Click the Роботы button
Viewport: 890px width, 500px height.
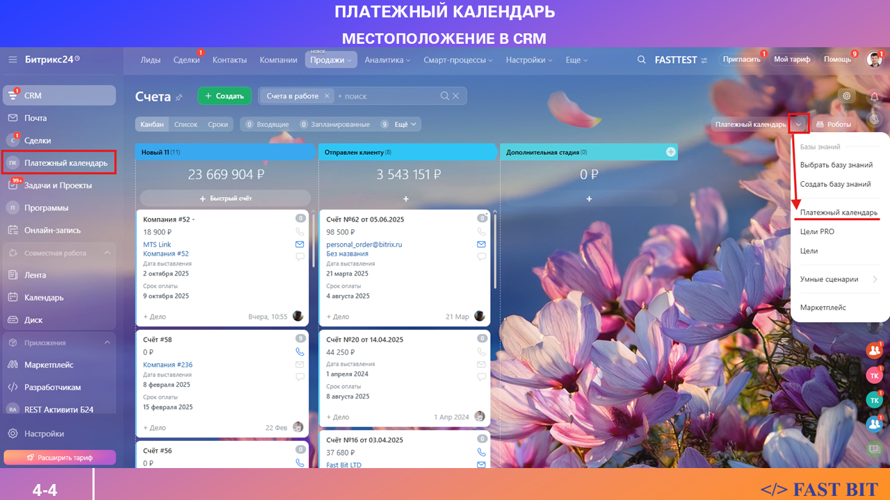(x=833, y=124)
